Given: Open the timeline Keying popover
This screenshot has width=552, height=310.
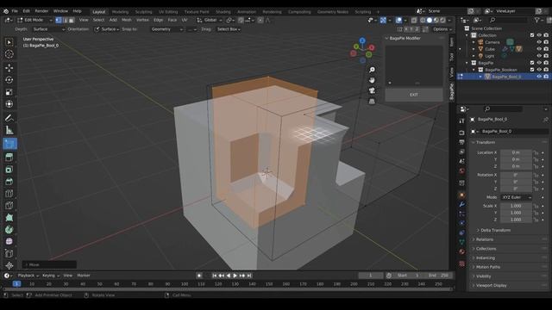Looking at the screenshot, I should (51, 276).
